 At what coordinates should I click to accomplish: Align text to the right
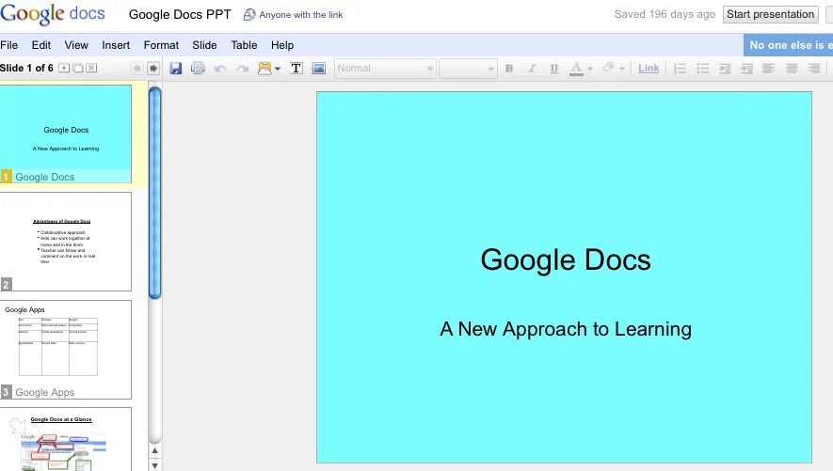[x=814, y=68]
